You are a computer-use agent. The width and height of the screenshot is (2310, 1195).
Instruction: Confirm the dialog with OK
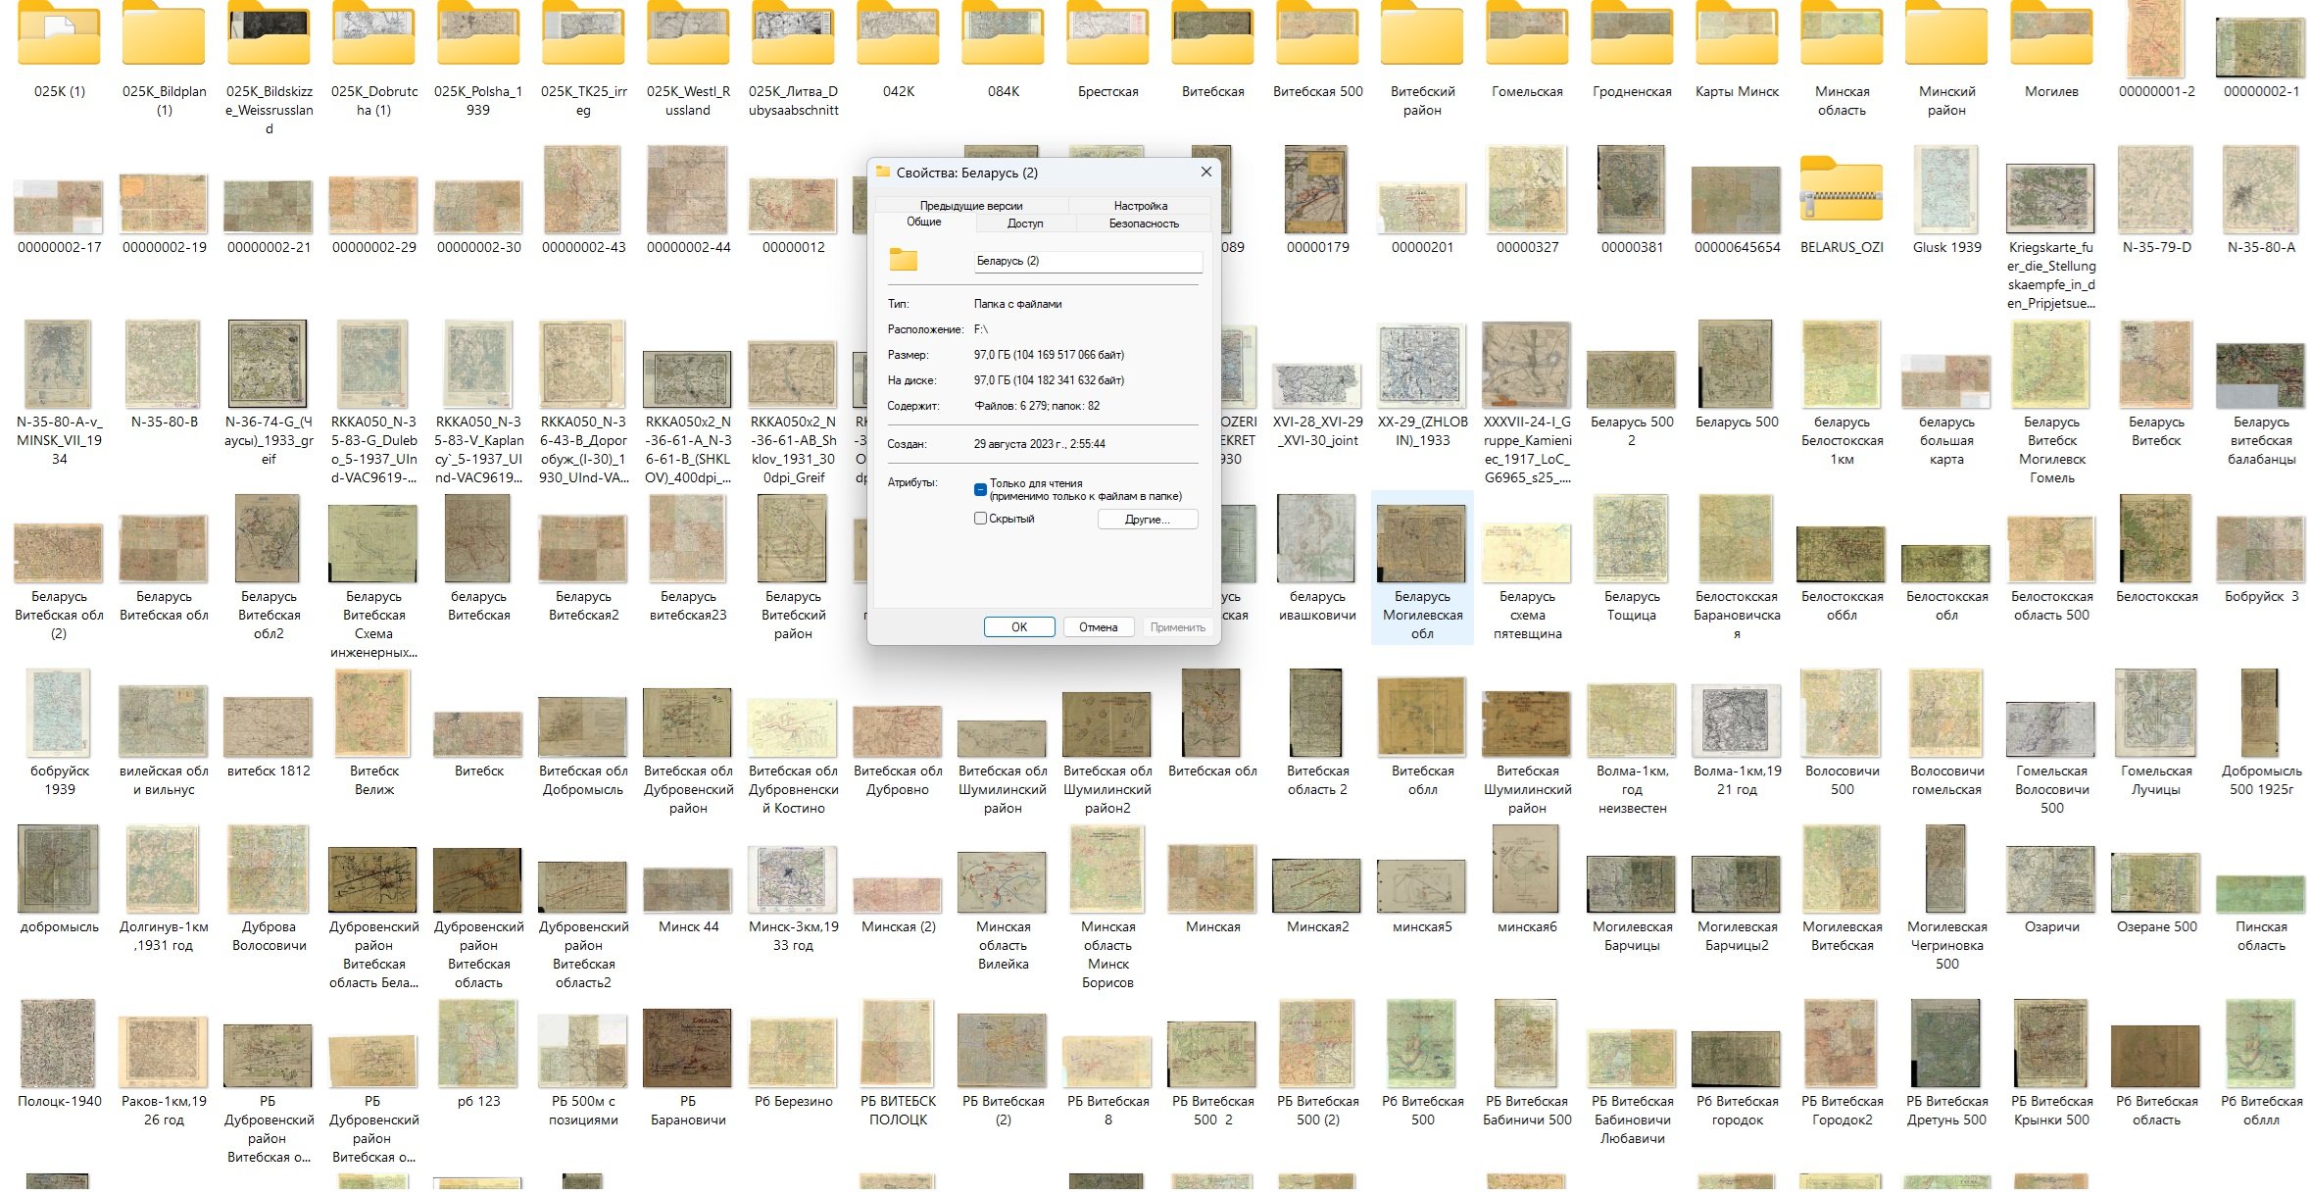click(x=1019, y=627)
